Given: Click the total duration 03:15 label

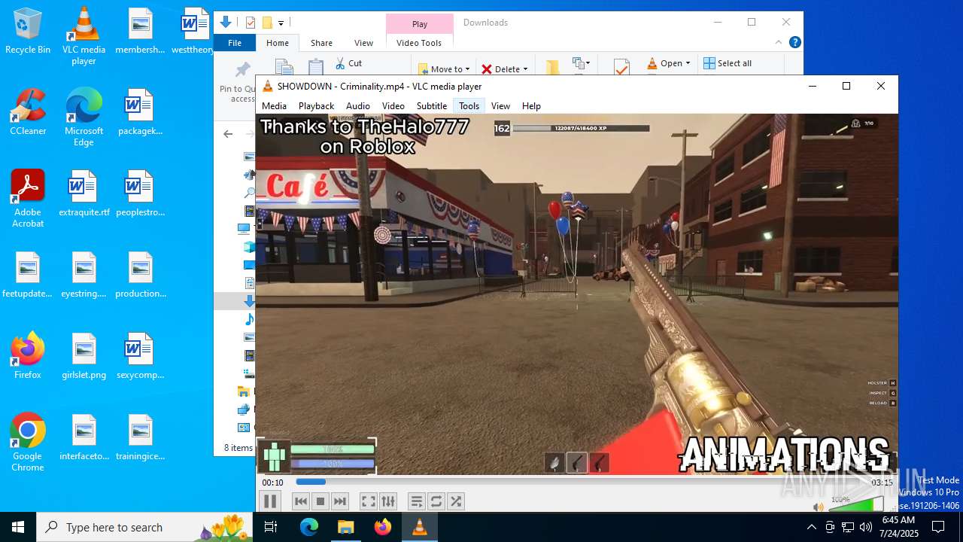Looking at the screenshot, I should click(882, 483).
